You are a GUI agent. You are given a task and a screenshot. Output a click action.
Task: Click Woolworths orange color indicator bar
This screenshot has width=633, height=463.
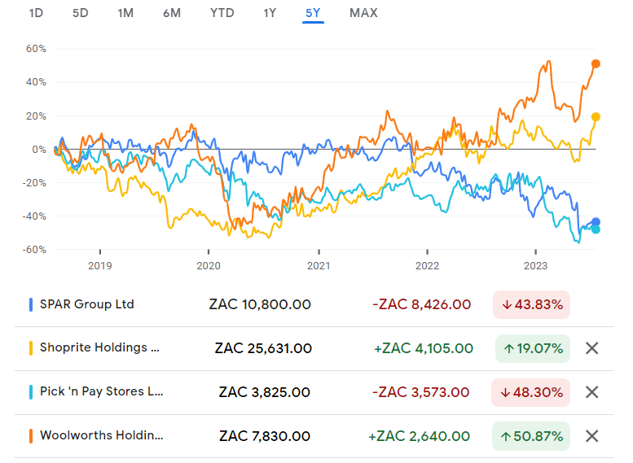coord(31,436)
